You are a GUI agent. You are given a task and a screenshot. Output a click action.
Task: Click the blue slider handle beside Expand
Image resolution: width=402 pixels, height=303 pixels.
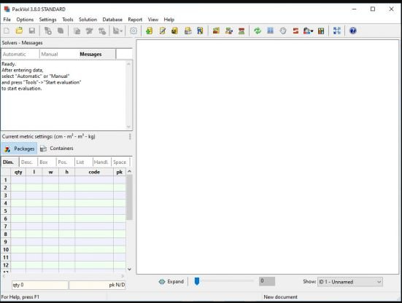(197, 281)
